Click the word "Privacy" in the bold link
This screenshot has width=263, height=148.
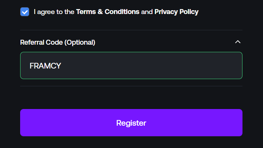tap(166, 12)
